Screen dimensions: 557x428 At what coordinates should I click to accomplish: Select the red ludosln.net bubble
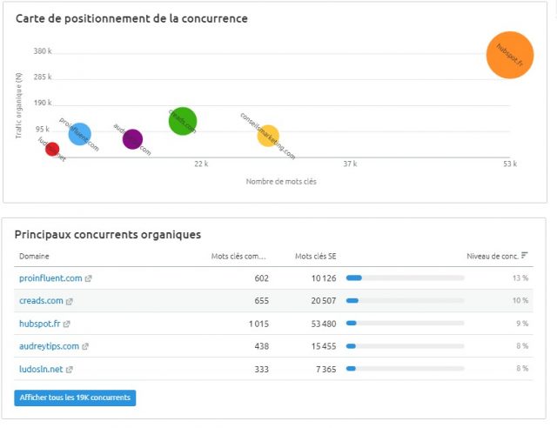pyautogui.click(x=52, y=149)
